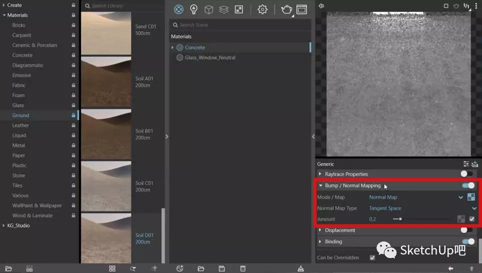Select the Concrete category in library

(22, 55)
